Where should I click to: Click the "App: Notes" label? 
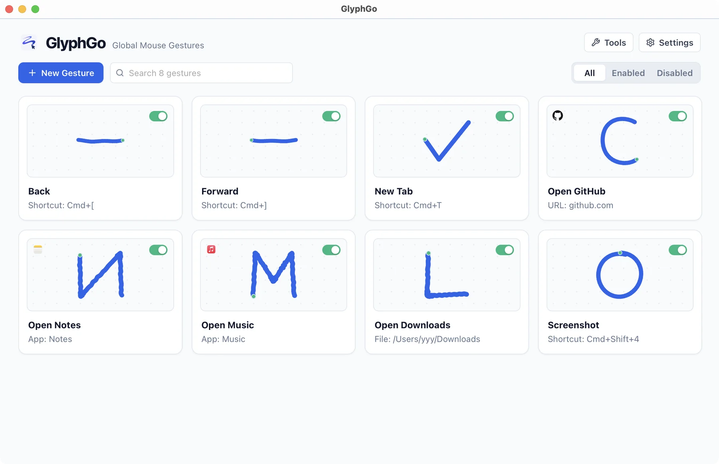(50, 339)
